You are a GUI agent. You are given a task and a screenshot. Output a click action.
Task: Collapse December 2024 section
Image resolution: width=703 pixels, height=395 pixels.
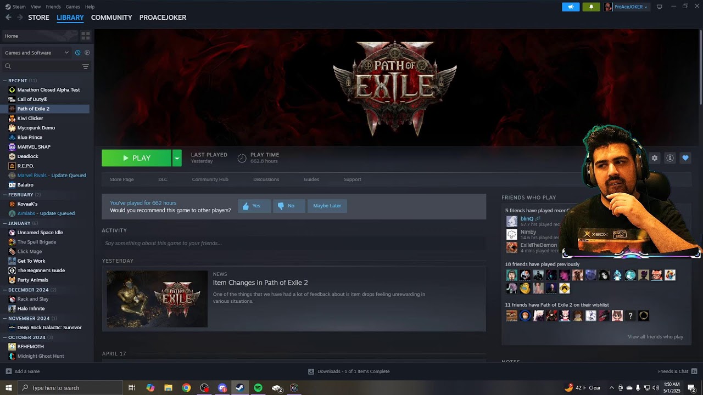pos(5,290)
